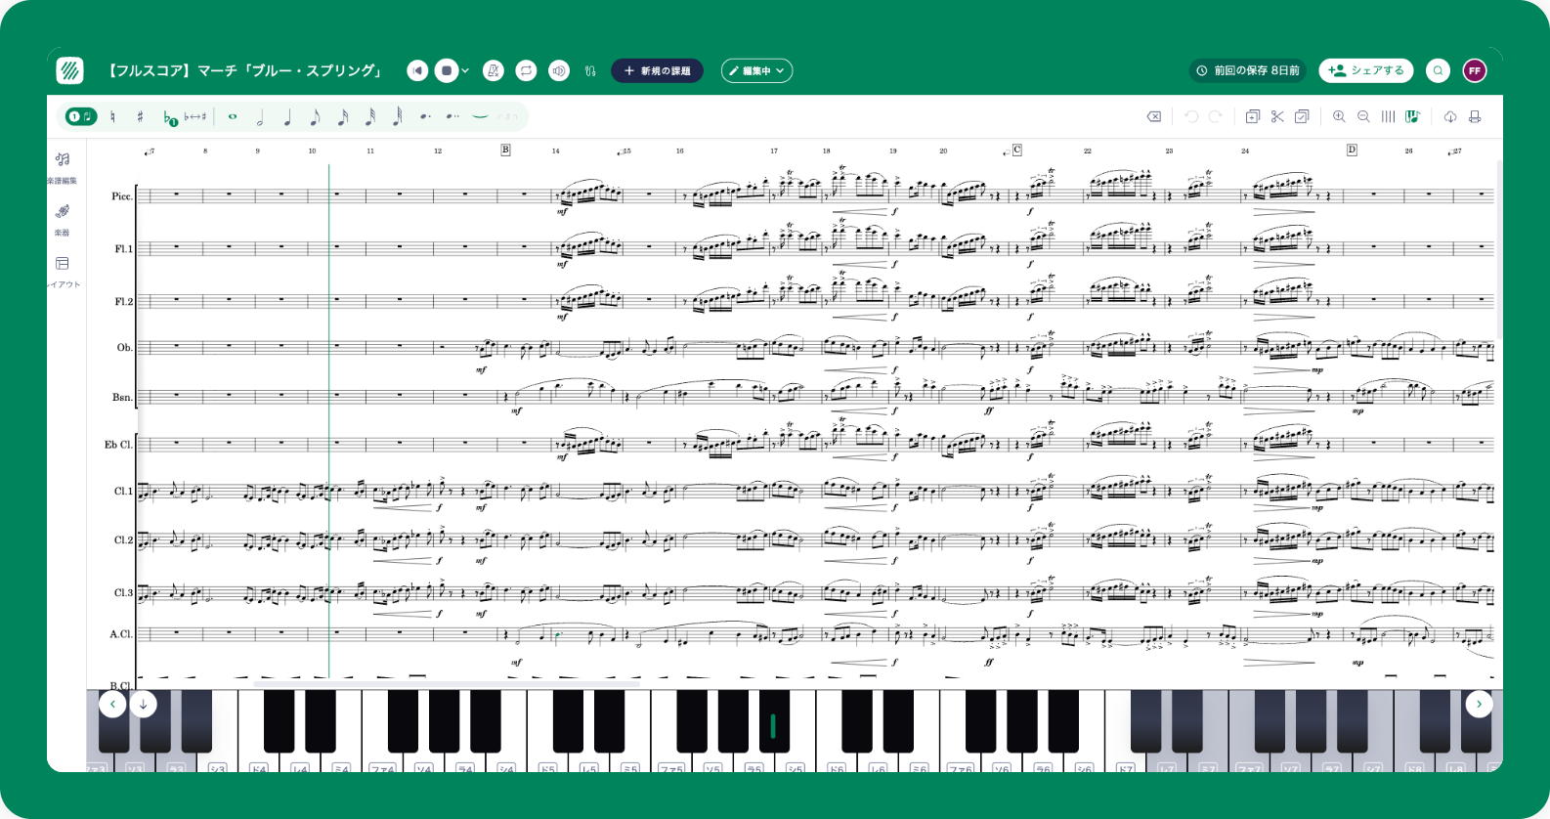Screen dimensions: 1550x819
Task: Click the 新規の課題 button
Action: coord(658,70)
